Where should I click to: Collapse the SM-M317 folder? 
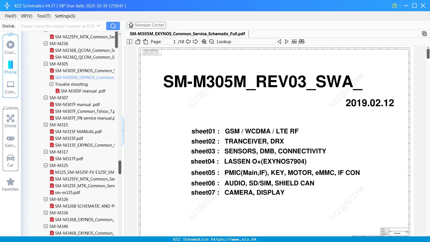point(46,152)
